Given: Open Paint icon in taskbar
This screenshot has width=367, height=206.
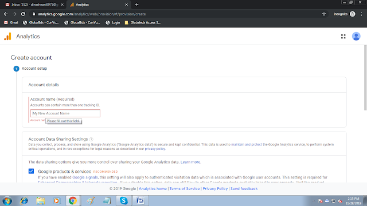Looking at the screenshot, I should (91, 201).
